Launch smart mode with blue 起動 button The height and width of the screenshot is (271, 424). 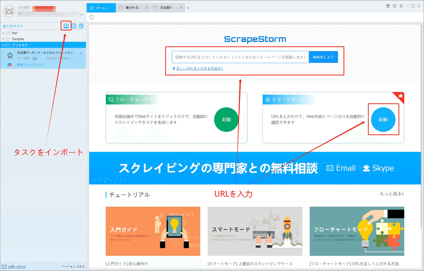[383, 120]
